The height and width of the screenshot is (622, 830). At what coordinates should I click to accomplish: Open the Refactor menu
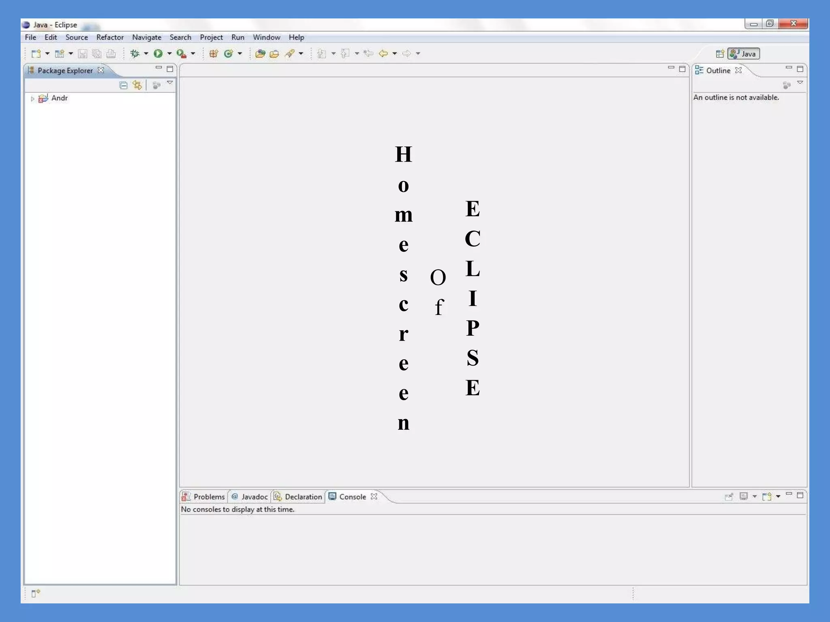(110, 37)
